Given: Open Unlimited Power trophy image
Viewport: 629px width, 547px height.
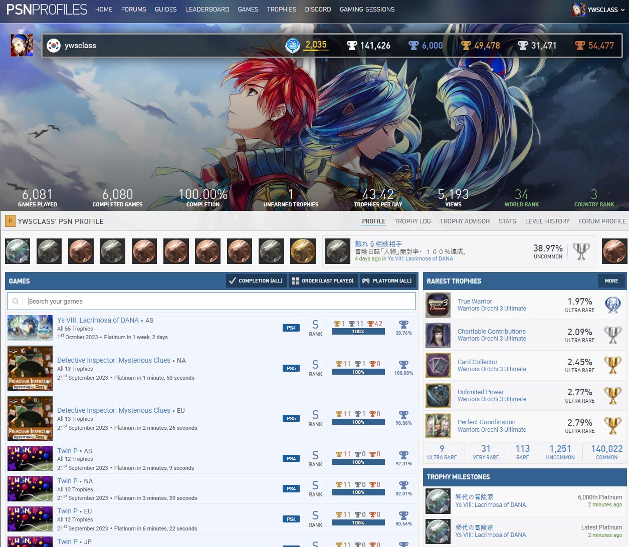Looking at the screenshot, I should tap(438, 396).
